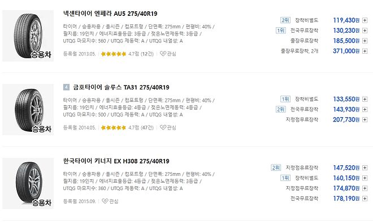Expand plus icon next to 147,520원

tap(365, 168)
